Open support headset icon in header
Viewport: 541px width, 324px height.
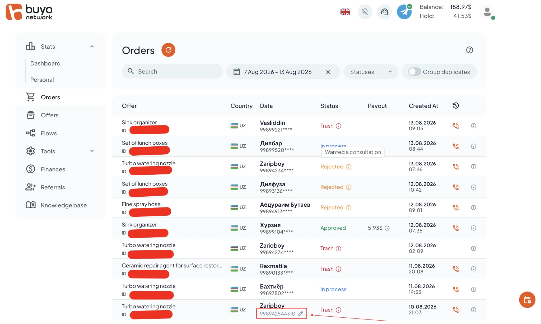coord(384,12)
